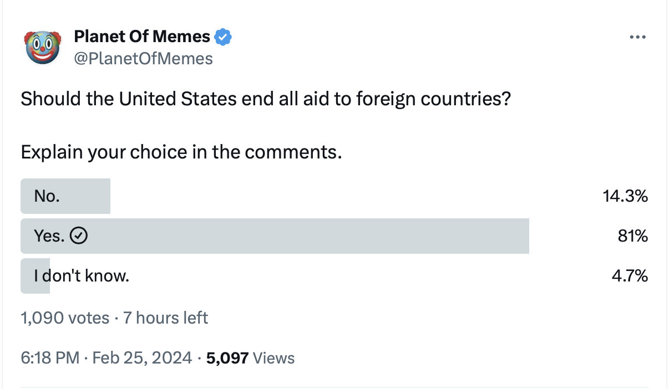Open the 6:18 PM timestamp link
This screenshot has width=669, height=389.
[x=50, y=358]
